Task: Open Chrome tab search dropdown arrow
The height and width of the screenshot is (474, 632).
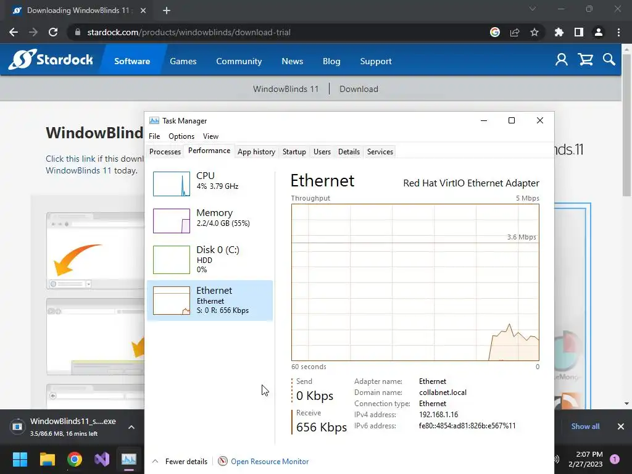Action: click(x=533, y=9)
